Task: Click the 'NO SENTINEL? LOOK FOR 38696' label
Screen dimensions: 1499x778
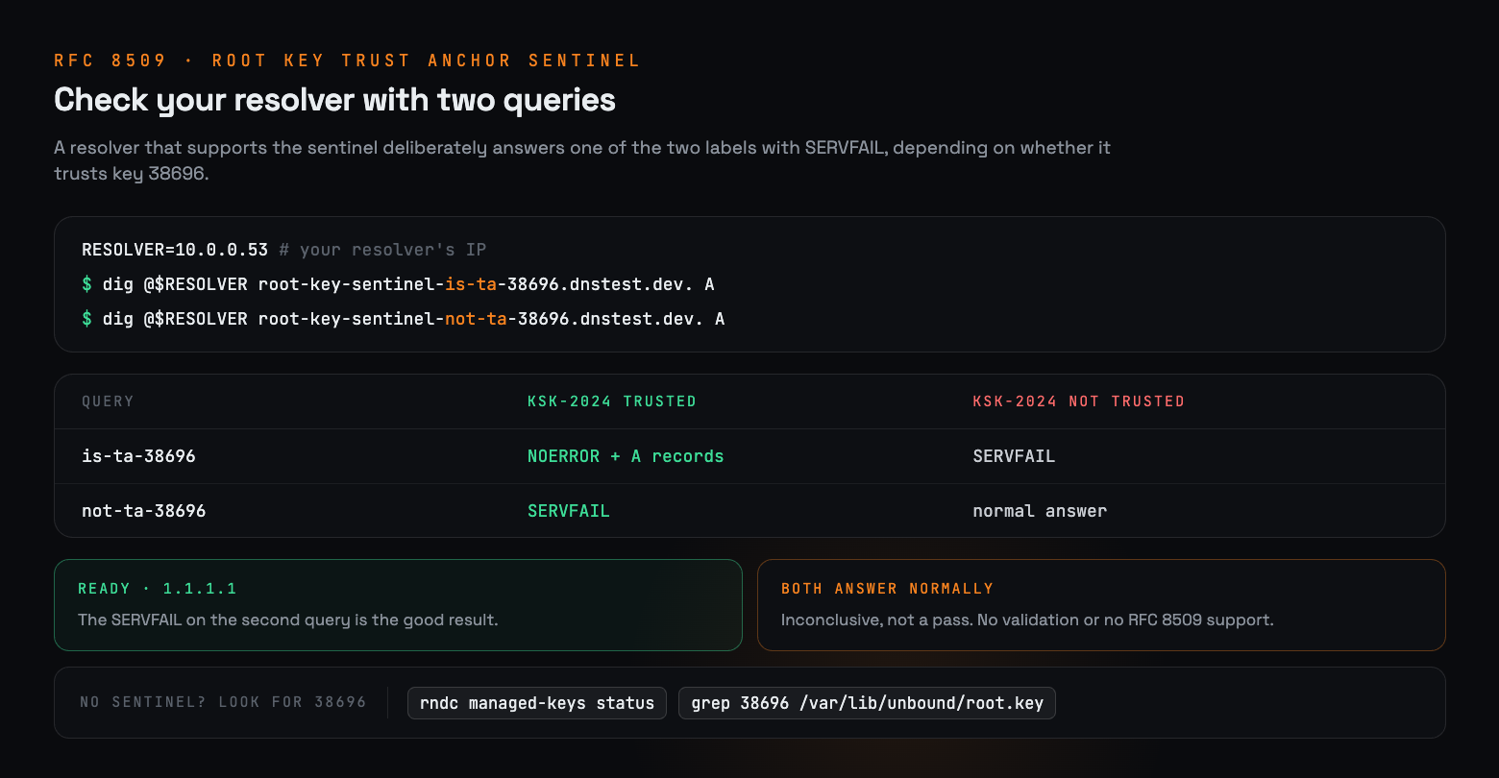Action: click(223, 702)
